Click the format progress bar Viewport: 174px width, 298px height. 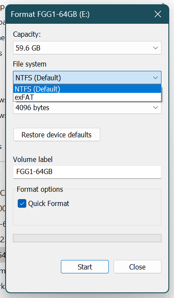[87, 238]
